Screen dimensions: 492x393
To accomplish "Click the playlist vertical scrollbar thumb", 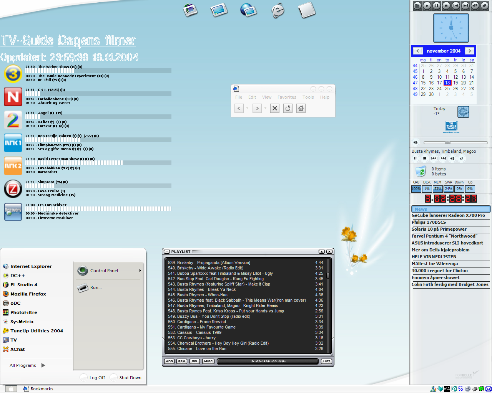I will (x=328, y=275).
